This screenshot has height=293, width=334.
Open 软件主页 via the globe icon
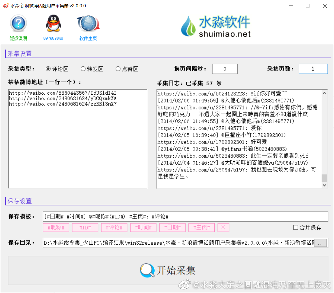pyautogui.click(x=88, y=23)
